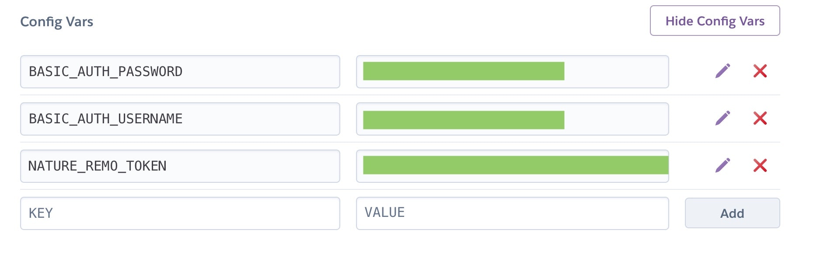824x265 pixels.
Task: Click the NATURE_REMO_TOKEN value field
Action: pyautogui.click(x=513, y=166)
